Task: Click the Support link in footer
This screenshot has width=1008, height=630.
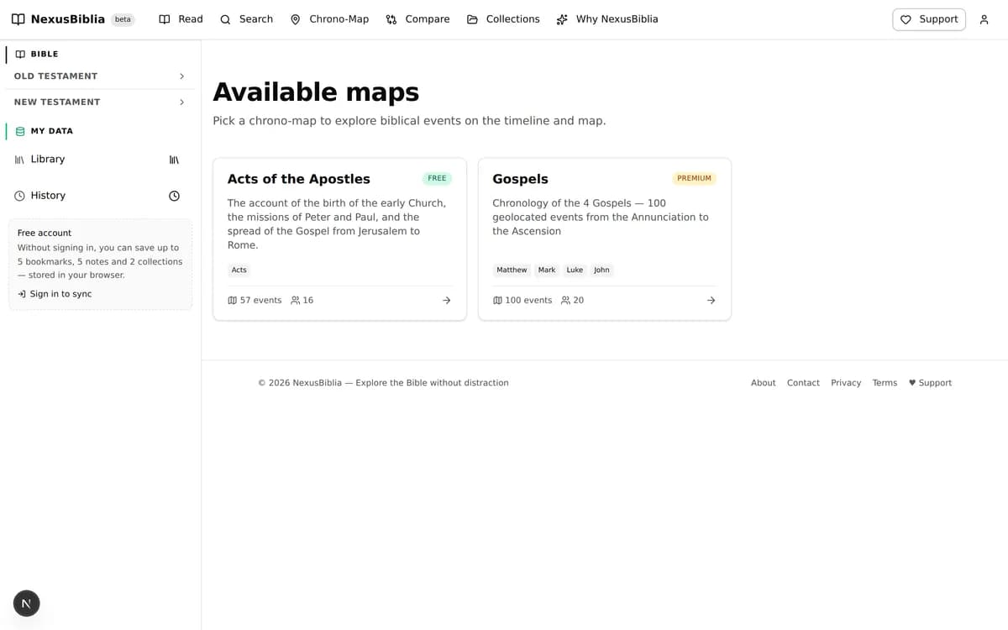Action: click(930, 383)
